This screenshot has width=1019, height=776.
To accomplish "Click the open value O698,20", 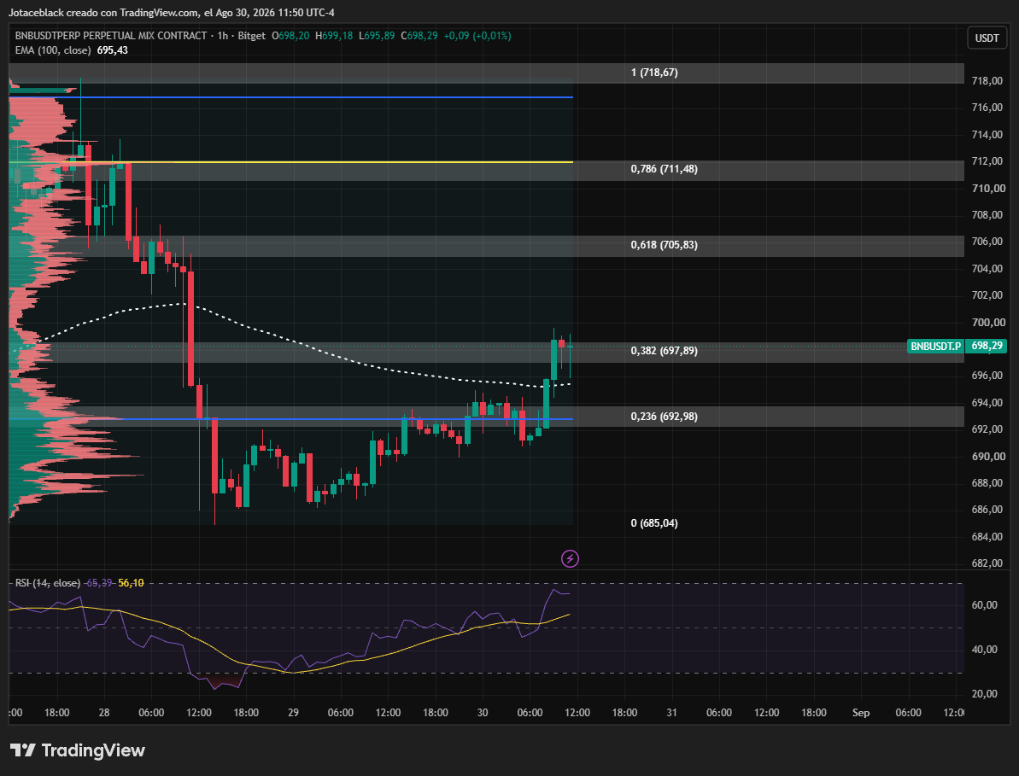I will (290, 36).
